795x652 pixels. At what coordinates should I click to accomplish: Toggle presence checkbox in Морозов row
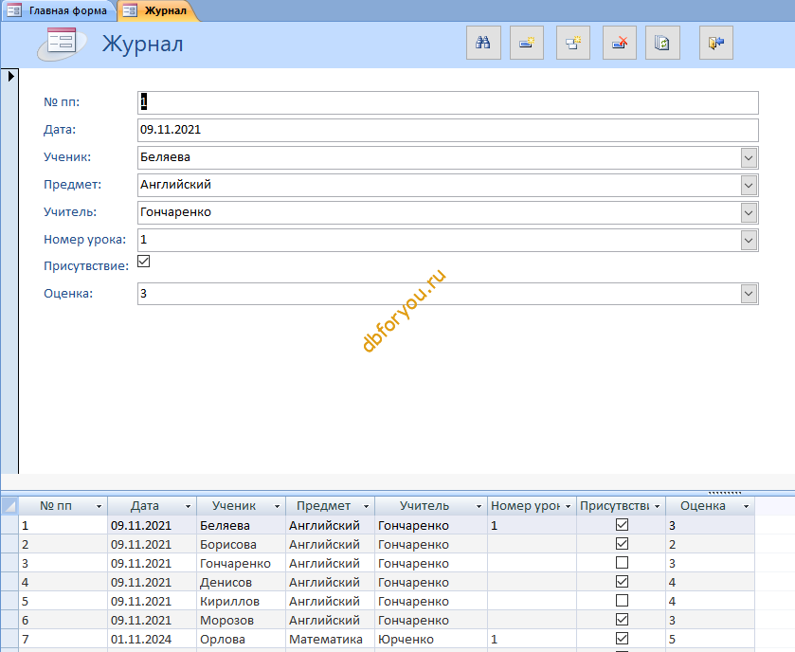[622, 620]
